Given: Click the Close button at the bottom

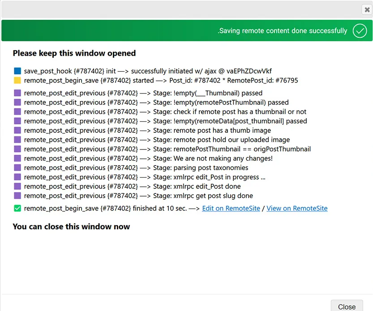Looking at the screenshot, I should pos(347,306).
